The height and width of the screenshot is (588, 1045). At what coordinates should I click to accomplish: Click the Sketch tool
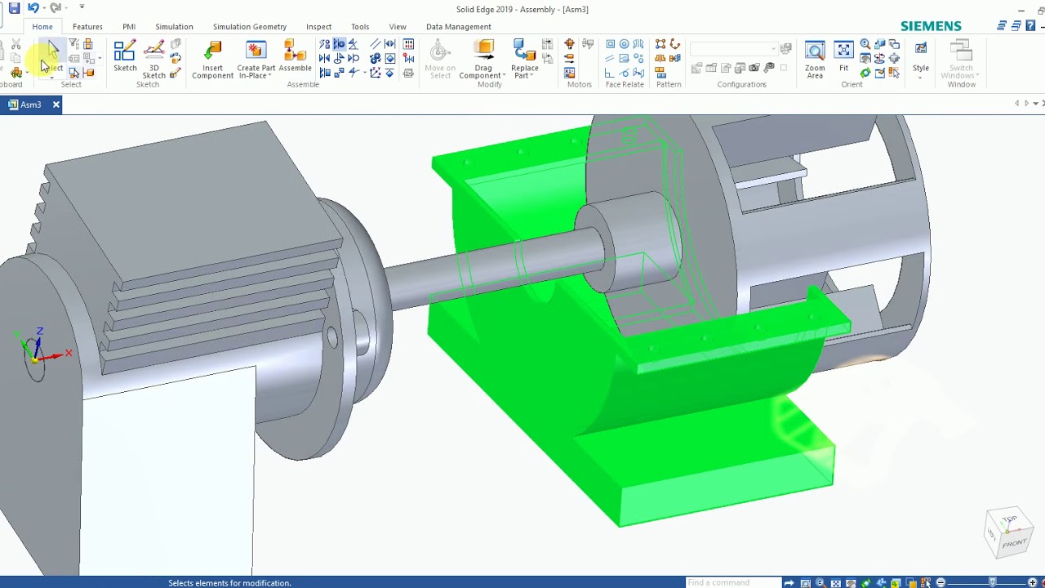click(125, 56)
